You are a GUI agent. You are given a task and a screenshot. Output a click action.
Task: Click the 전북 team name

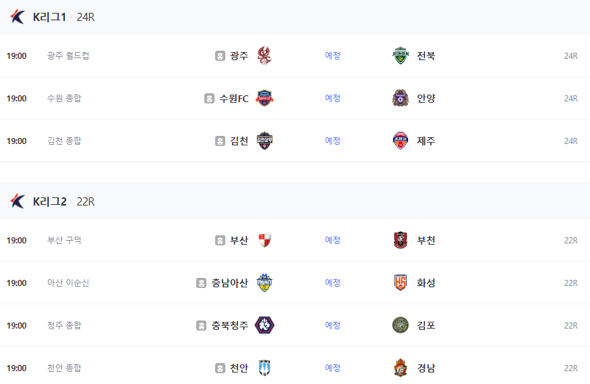tap(426, 55)
